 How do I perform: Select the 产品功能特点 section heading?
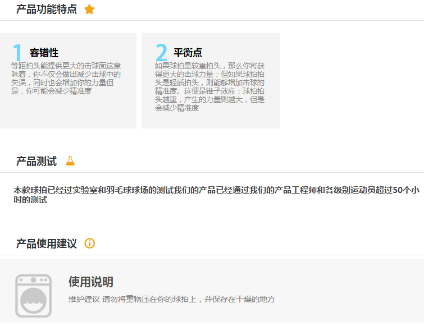47,10
